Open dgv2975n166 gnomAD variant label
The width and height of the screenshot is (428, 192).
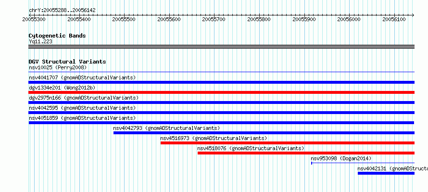tap(84, 98)
